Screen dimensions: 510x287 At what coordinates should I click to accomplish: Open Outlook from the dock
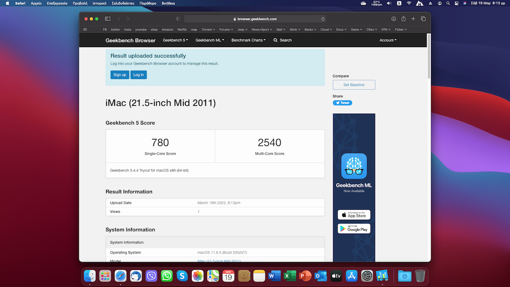click(x=321, y=276)
